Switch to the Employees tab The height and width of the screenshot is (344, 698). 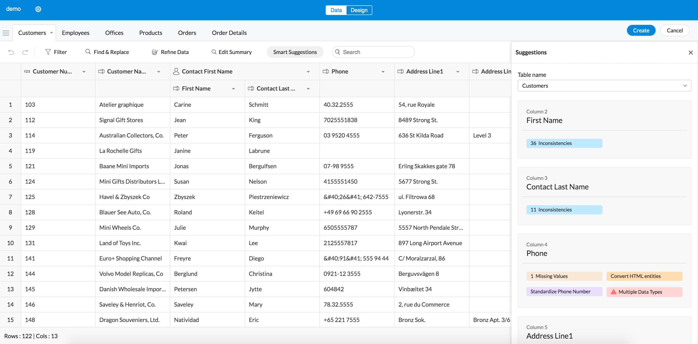point(75,33)
